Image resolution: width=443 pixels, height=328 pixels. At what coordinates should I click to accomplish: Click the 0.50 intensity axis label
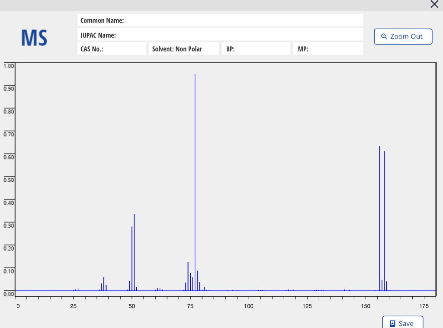point(8,180)
